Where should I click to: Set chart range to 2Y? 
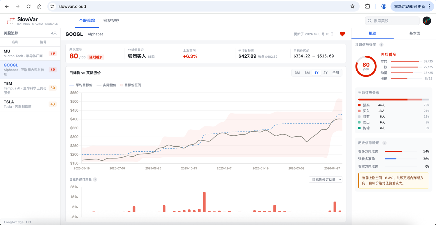click(325, 73)
